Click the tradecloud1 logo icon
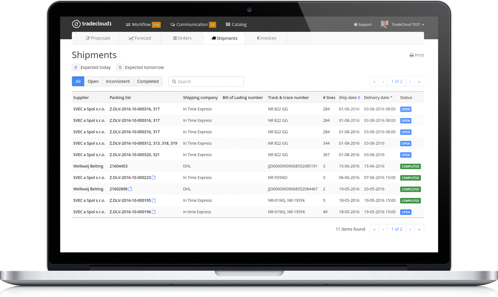The width and height of the screenshot is (498, 297). pos(76,24)
